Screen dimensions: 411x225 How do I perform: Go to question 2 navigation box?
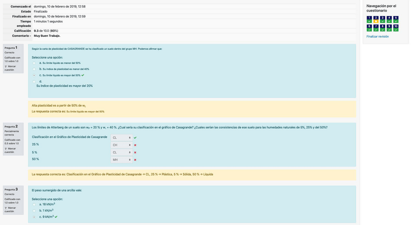(376, 20)
